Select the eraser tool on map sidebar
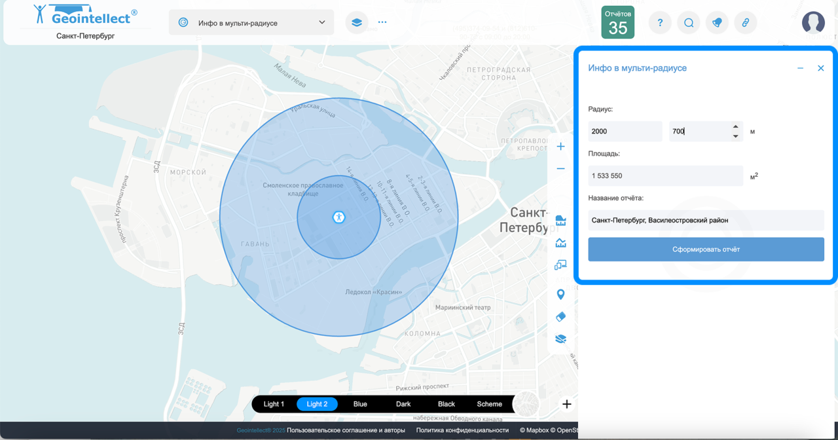838x440 pixels. click(560, 317)
